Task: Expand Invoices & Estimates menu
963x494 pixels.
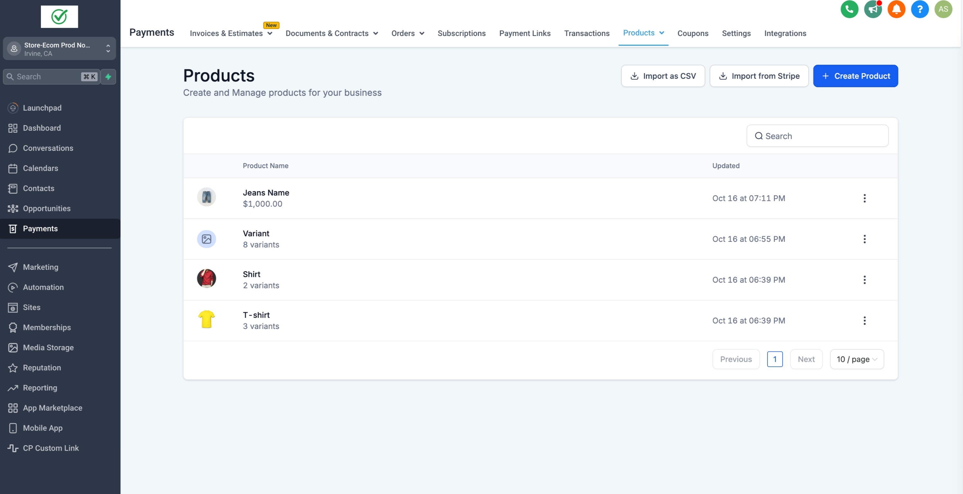Action: [x=231, y=33]
